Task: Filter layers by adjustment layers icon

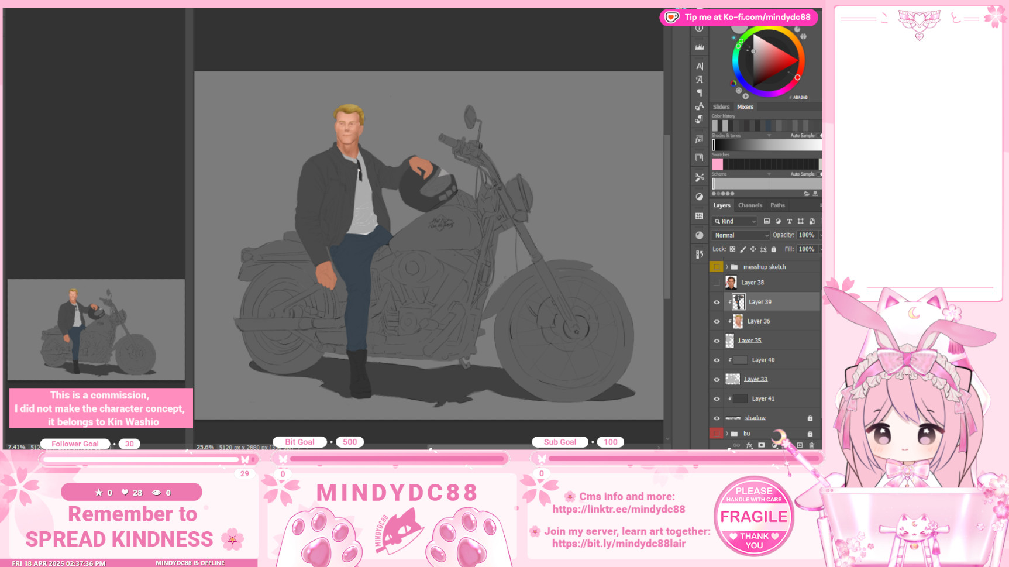Action: coord(778,221)
